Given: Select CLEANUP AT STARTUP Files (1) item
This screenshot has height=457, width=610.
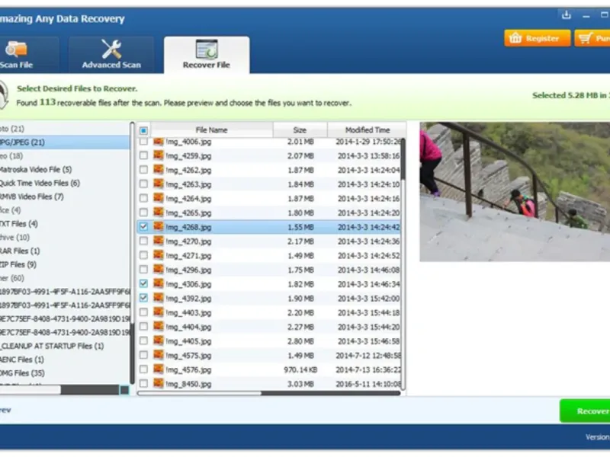Looking at the screenshot, I should [x=52, y=346].
